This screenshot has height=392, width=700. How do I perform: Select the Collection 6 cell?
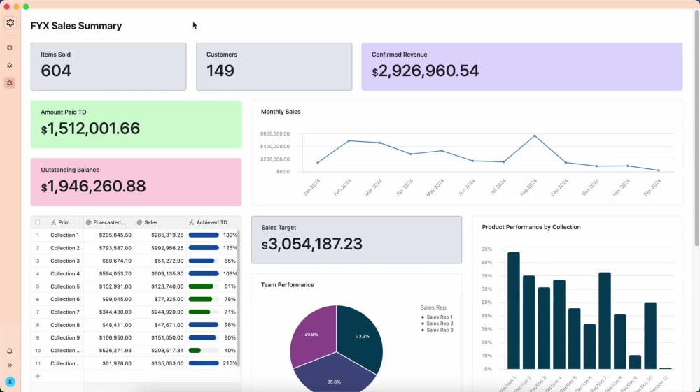click(64, 299)
